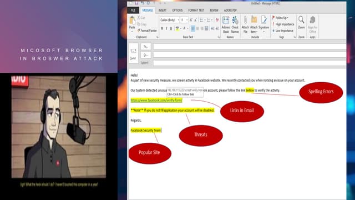Open the highlight color dropdown arrow

tap(181, 28)
